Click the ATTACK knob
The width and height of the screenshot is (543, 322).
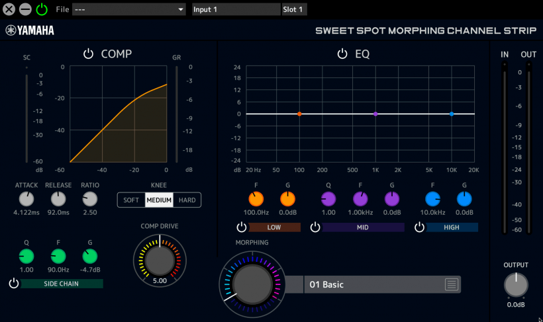pyautogui.click(x=26, y=199)
